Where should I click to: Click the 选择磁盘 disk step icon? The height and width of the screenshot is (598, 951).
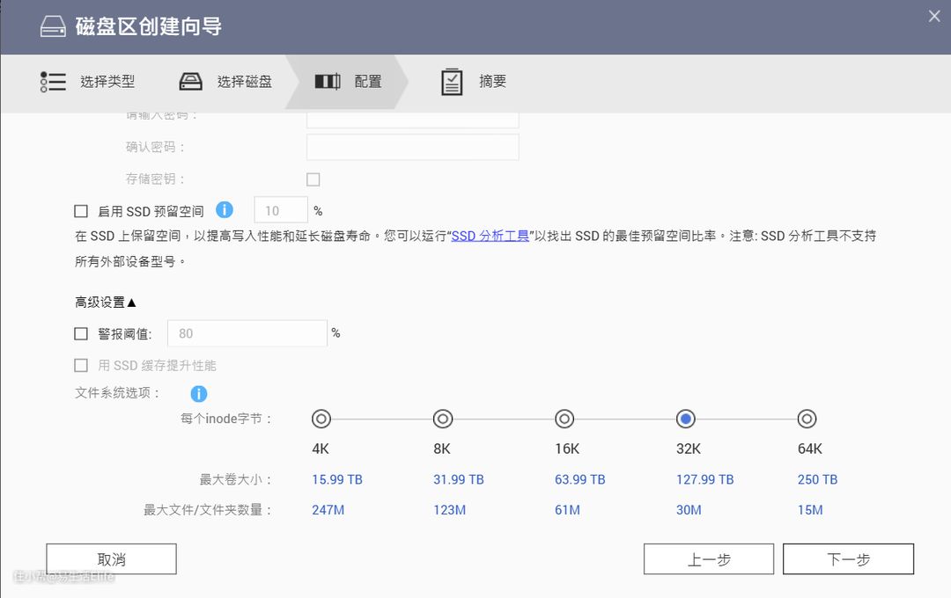(191, 82)
